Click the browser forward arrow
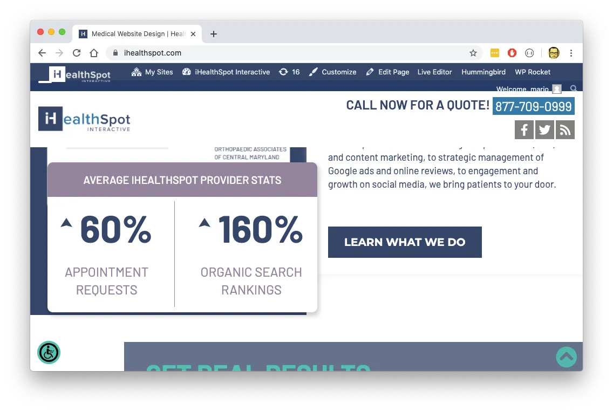This screenshot has height=411, width=613. (59, 53)
